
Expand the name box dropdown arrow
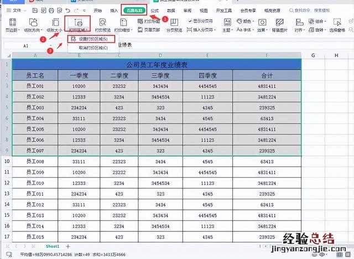click(50, 46)
